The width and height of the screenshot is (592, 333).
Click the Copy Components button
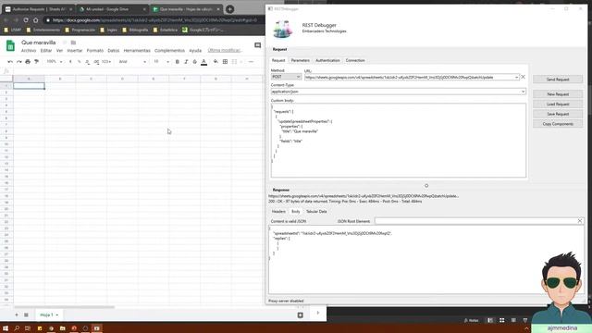[558, 124]
